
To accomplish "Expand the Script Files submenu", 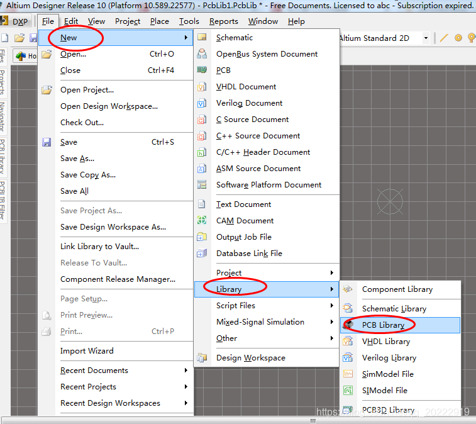I will (x=267, y=306).
